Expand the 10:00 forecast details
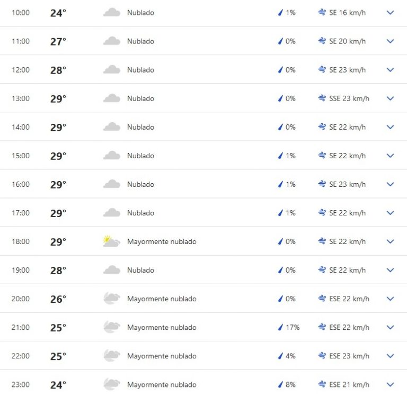407x397 pixels. [391, 13]
